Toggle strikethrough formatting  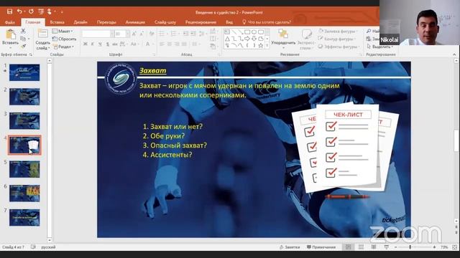[x=115, y=44]
